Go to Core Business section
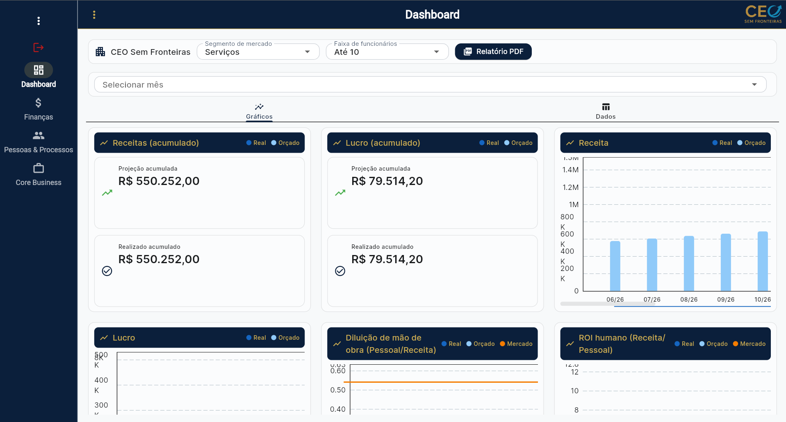This screenshot has height=422, width=786. click(x=39, y=174)
